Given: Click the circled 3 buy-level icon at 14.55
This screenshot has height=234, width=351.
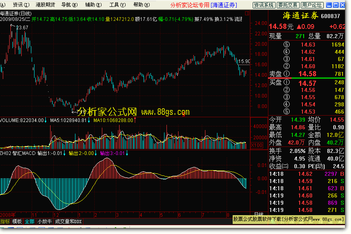Looking at the screenshot, I should 286,97.
